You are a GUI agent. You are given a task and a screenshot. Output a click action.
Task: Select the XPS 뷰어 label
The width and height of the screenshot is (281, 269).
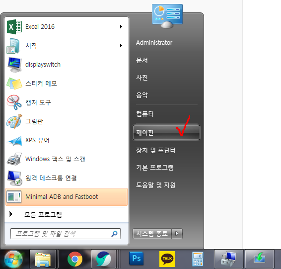pos(37,140)
